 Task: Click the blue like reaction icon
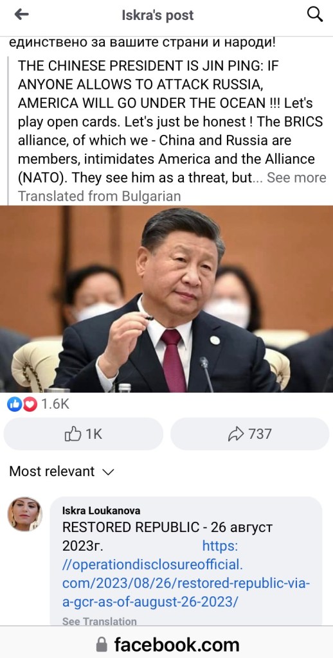(x=14, y=404)
